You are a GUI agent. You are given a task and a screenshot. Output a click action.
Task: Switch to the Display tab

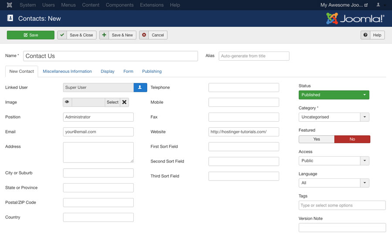tap(108, 72)
